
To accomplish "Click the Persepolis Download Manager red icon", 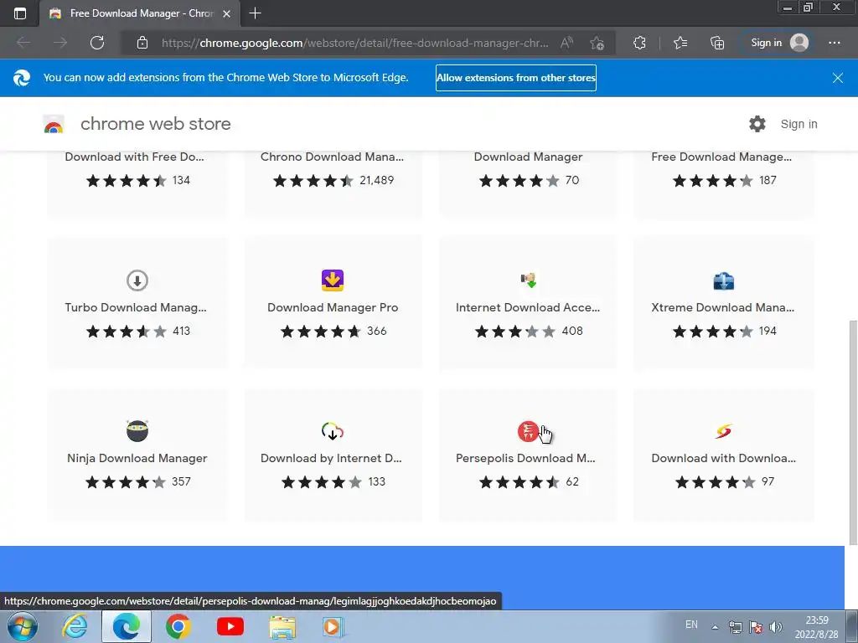I will pyautogui.click(x=528, y=431).
